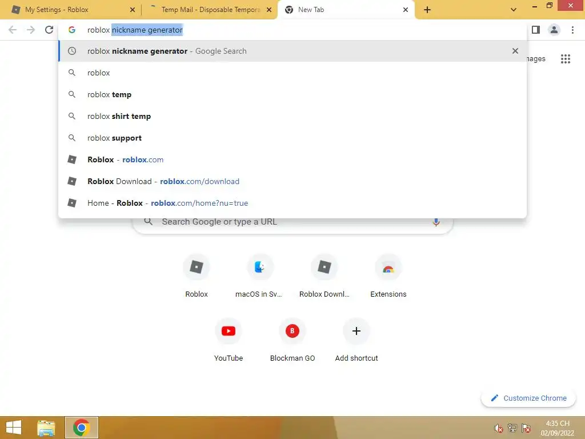
Task: Open the YouTube shortcut tile
Action: pos(229,341)
